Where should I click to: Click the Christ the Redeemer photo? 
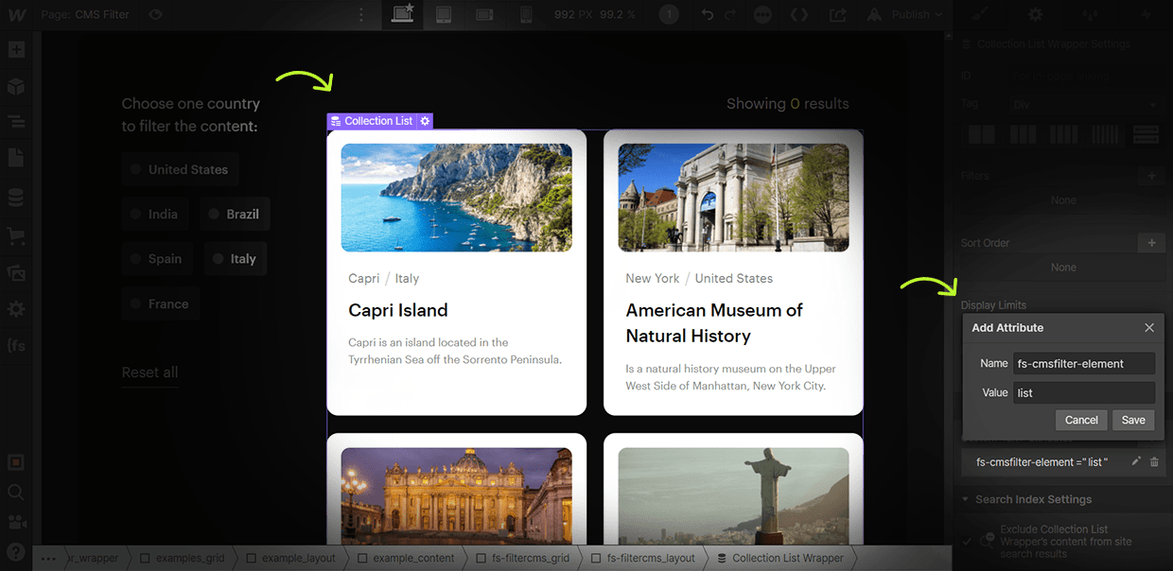pyautogui.click(x=733, y=496)
